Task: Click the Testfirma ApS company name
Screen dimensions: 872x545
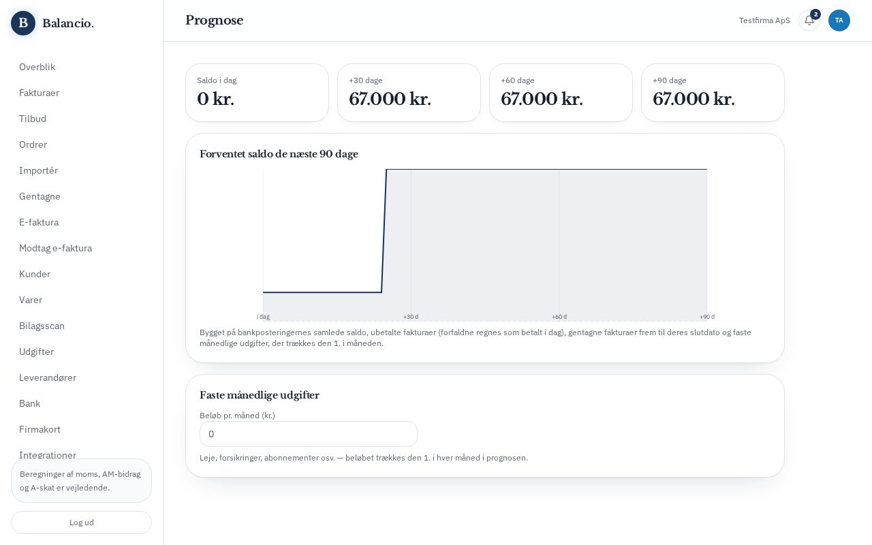Action: click(764, 20)
